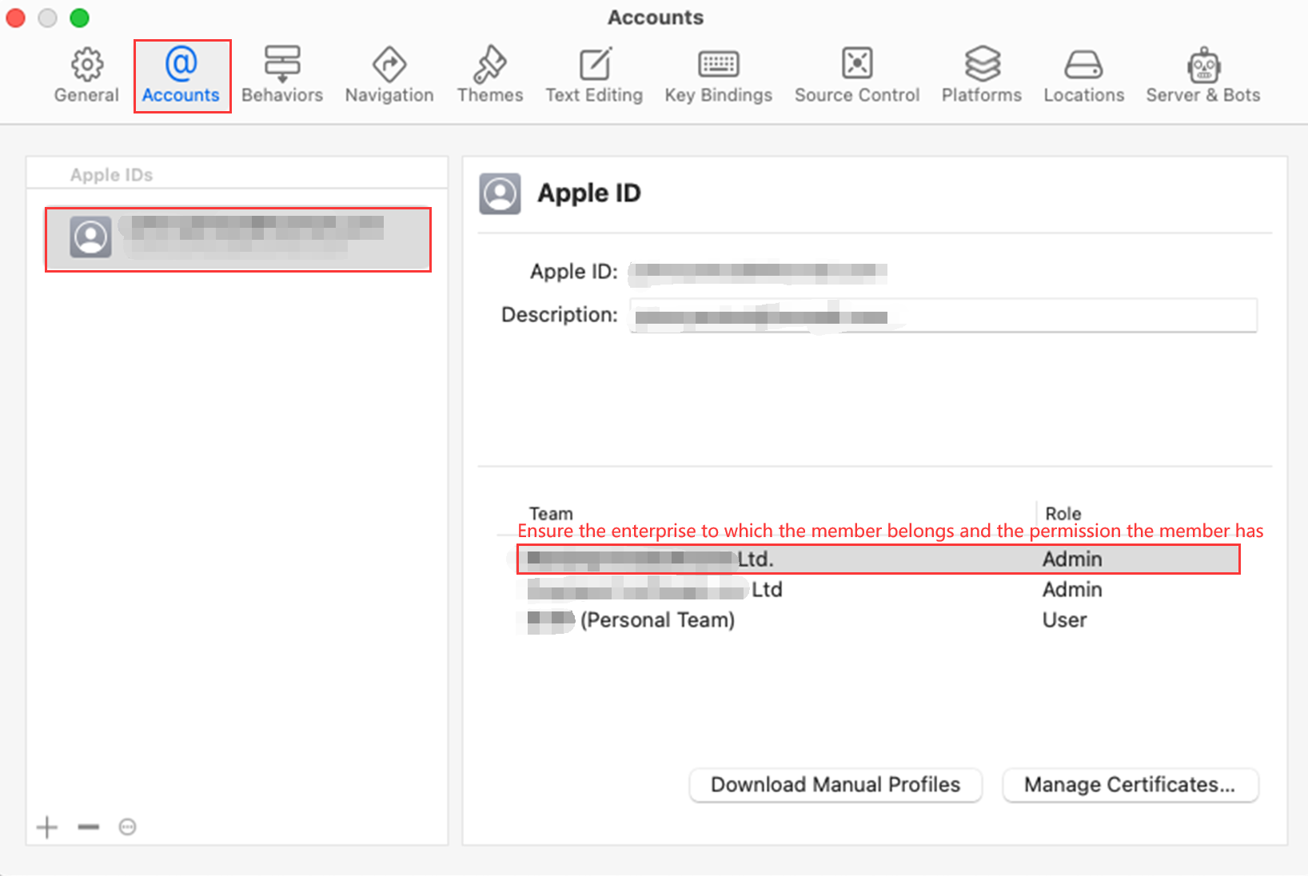Open the Accounts preferences tab

coord(181,74)
